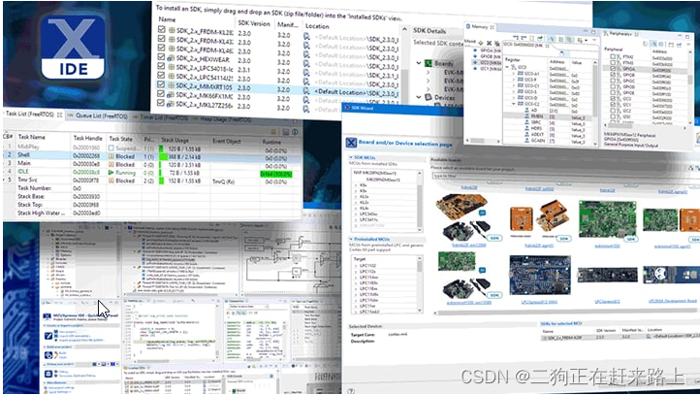Switch to Queue List (FreeRTOS) tab

click(97, 115)
